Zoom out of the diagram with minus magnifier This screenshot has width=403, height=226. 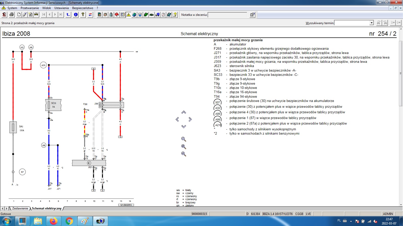(184, 154)
